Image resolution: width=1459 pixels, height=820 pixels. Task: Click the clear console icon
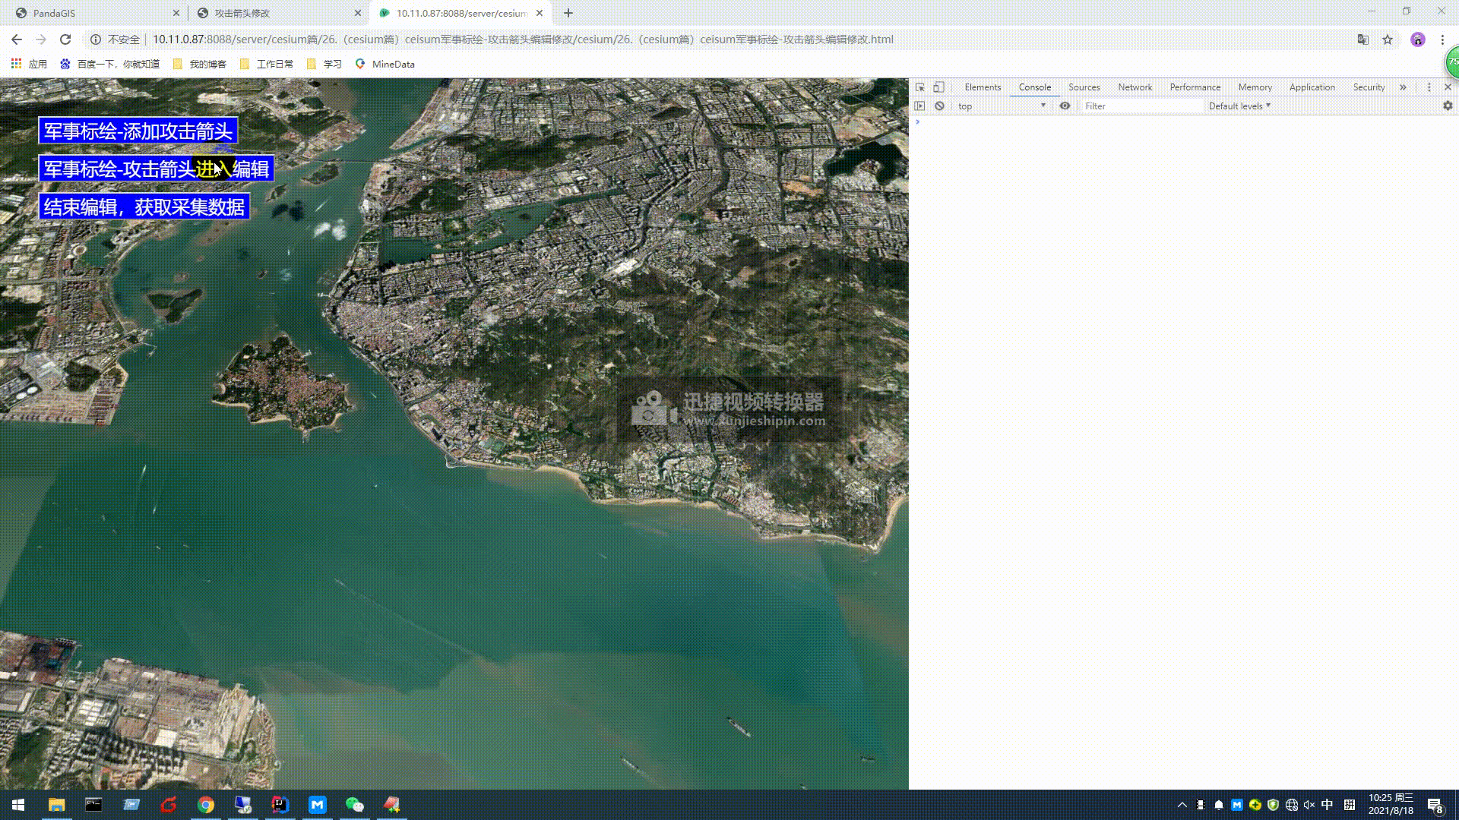click(x=940, y=106)
